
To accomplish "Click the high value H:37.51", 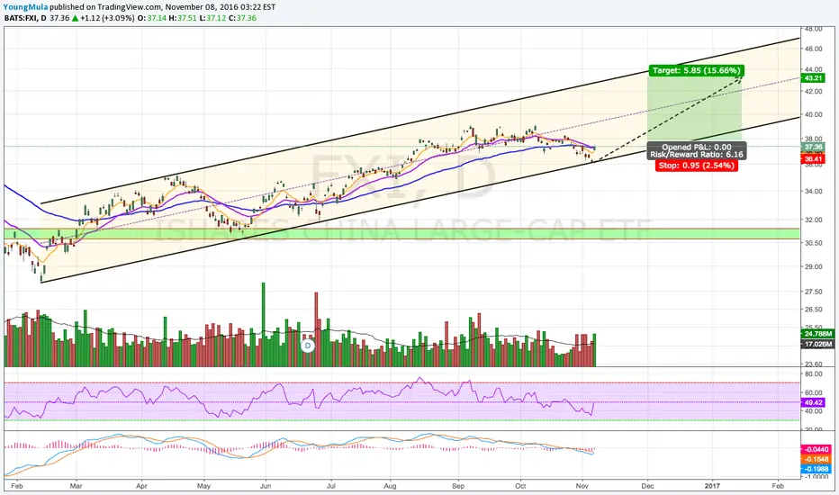I will pyautogui.click(x=182, y=18).
